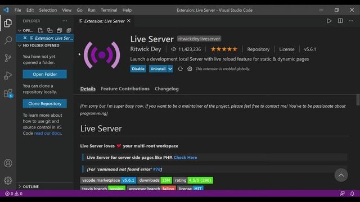Click New Untitled File icon in Open Editors
Image resolution: width=360 pixels, height=202 pixels.
click(40, 30)
